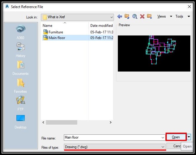This screenshot has height=155, width=196.
Task: Click the Search the Web icon
Action: 135,16
